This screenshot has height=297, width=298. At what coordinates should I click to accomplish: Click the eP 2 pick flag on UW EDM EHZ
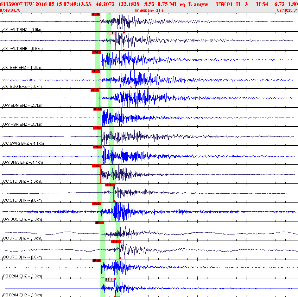[x=95, y=90]
